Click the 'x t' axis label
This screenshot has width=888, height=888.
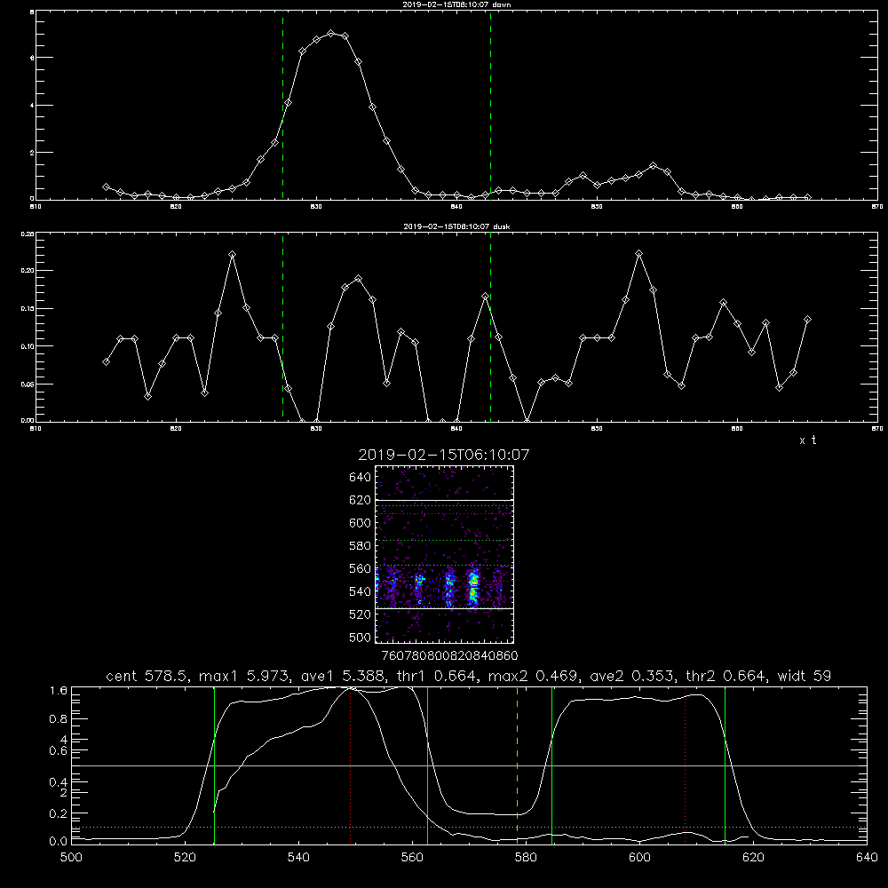coord(807,440)
